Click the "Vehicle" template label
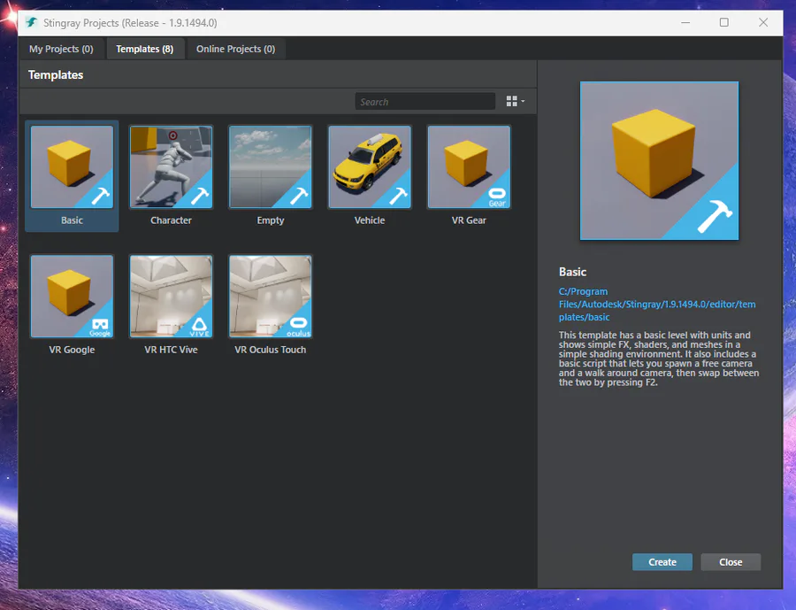796x610 pixels. point(370,220)
